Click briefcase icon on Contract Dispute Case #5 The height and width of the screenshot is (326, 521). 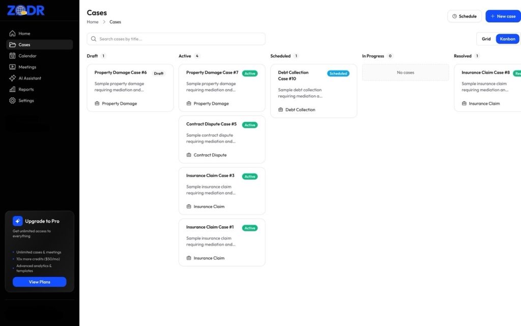point(189,155)
